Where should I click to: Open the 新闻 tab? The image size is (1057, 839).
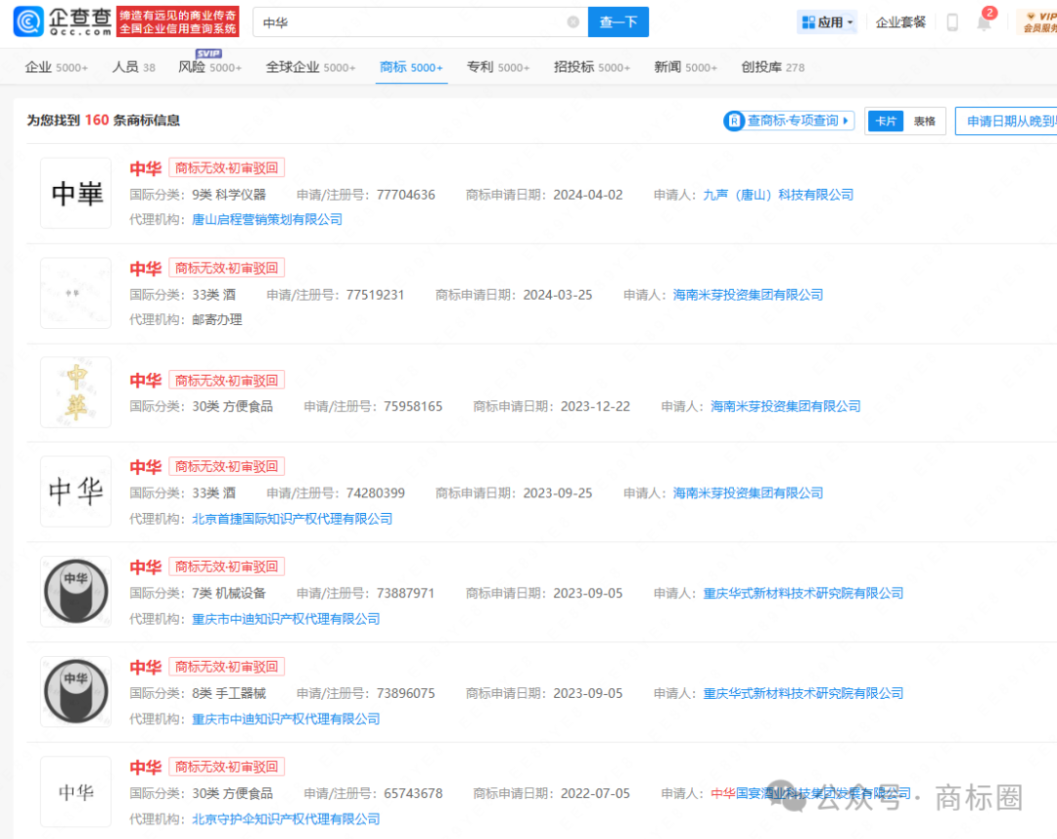pos(685,67)
